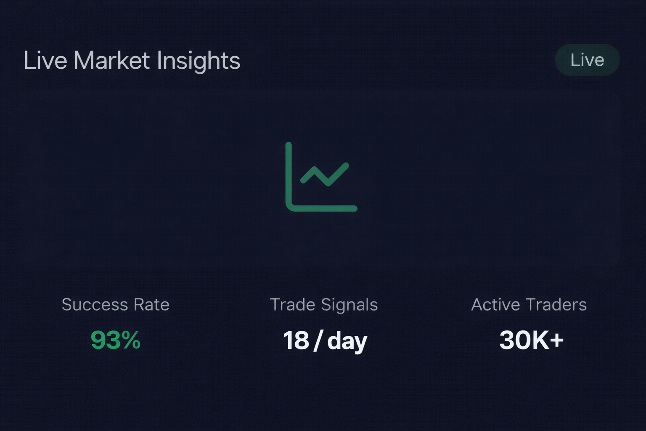Image resolution: width=646 pixels, height=431 pixels.
Task: Click the word day in signals value
Action: [347, 341]
